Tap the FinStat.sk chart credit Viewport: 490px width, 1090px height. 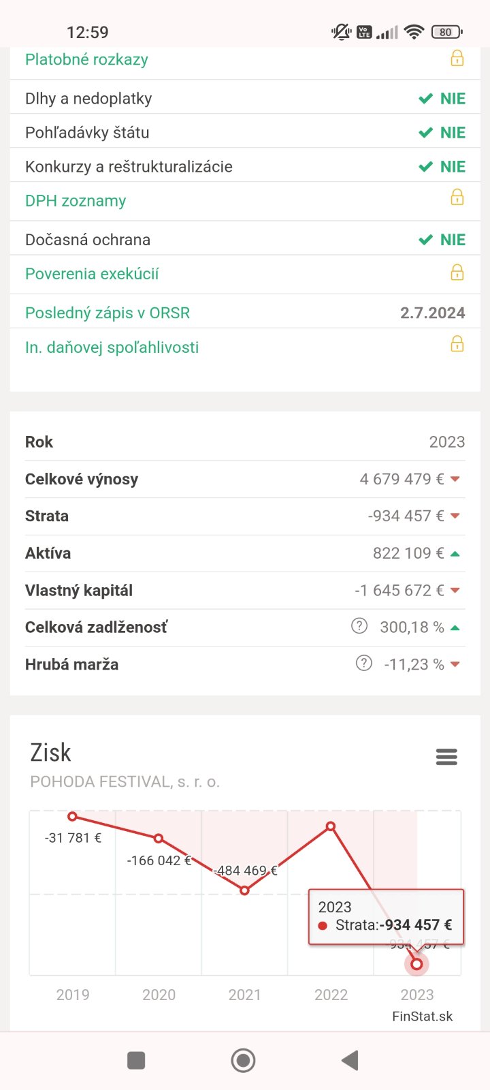click(x=422, y=1016)
